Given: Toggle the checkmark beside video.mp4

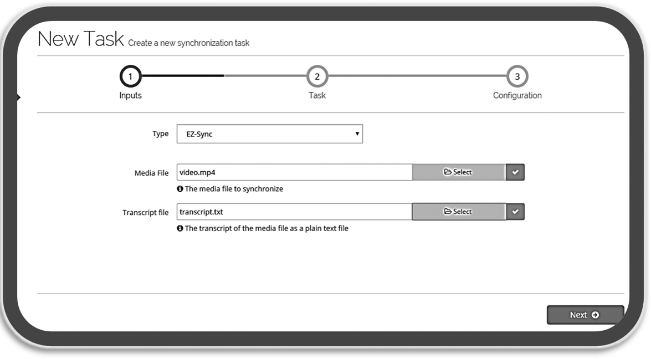Looking at the screenshot, I should (515, 172).
